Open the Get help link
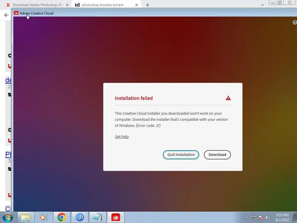The image size is (297, 223). (x=122, y=137)
